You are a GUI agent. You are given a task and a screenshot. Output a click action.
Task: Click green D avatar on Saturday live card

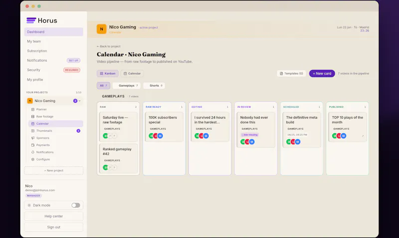click(x=105, y=136)
